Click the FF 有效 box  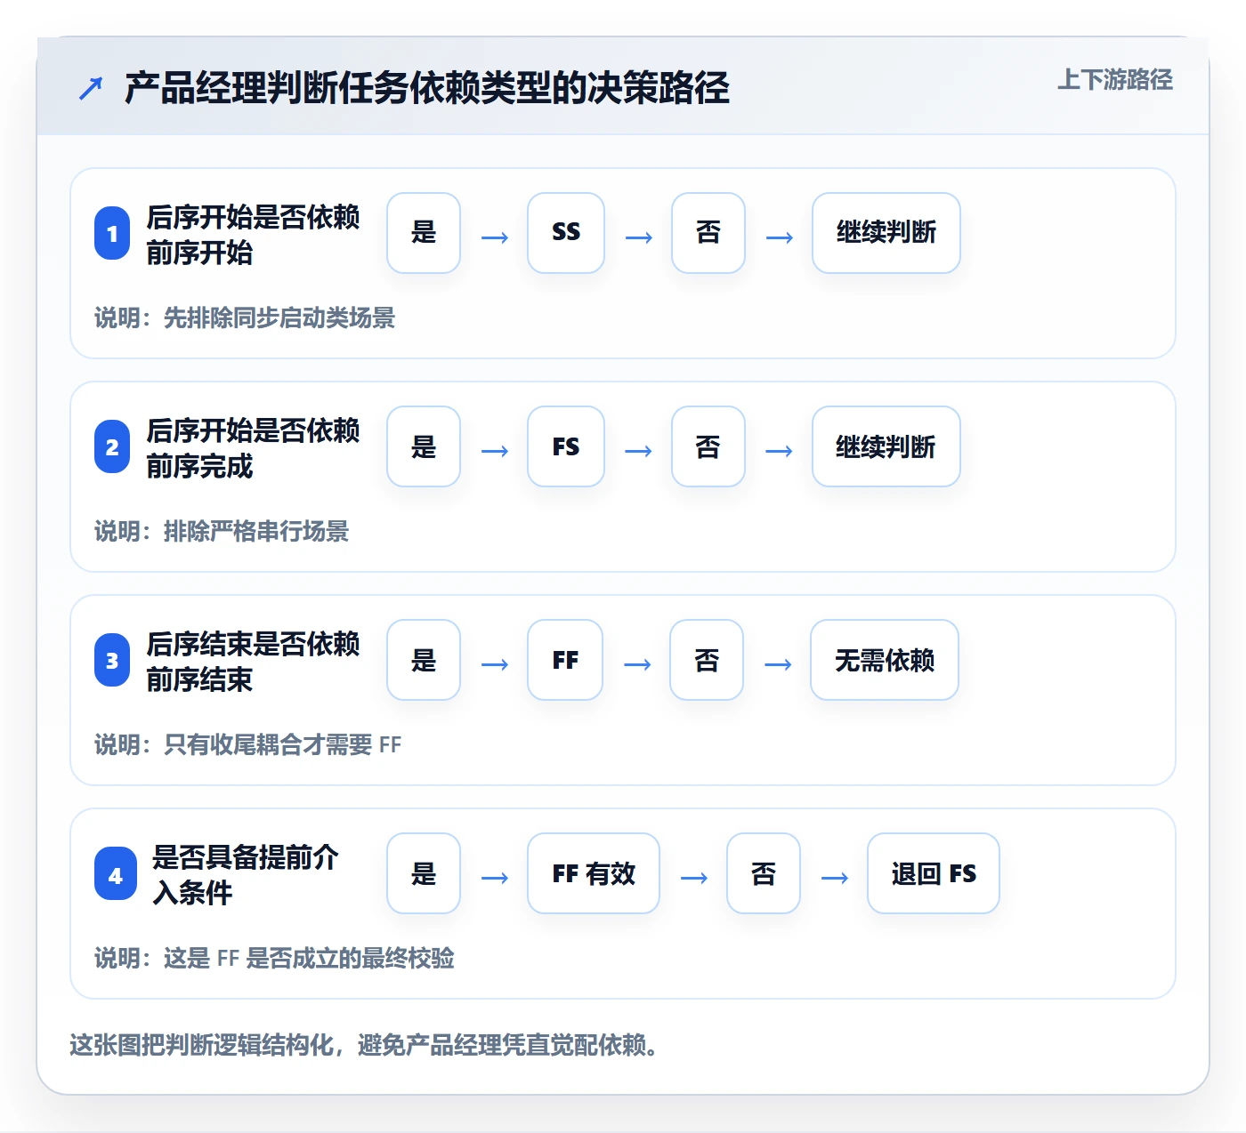click(x=594, y=873)
